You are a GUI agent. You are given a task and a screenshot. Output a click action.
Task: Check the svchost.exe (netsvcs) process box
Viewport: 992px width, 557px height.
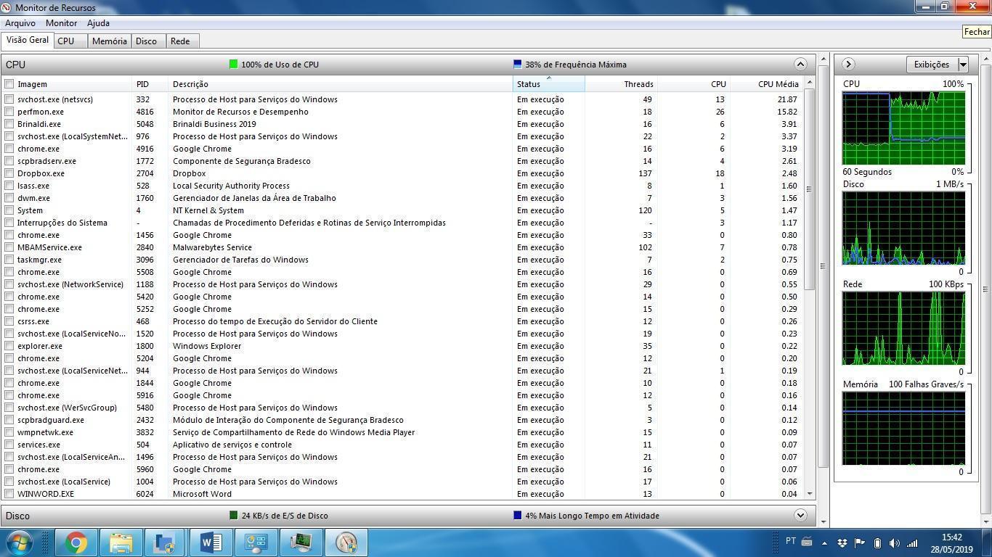point(9,99)
